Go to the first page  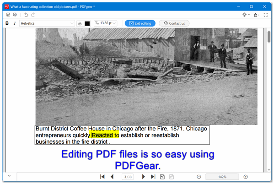pos(102,177)
